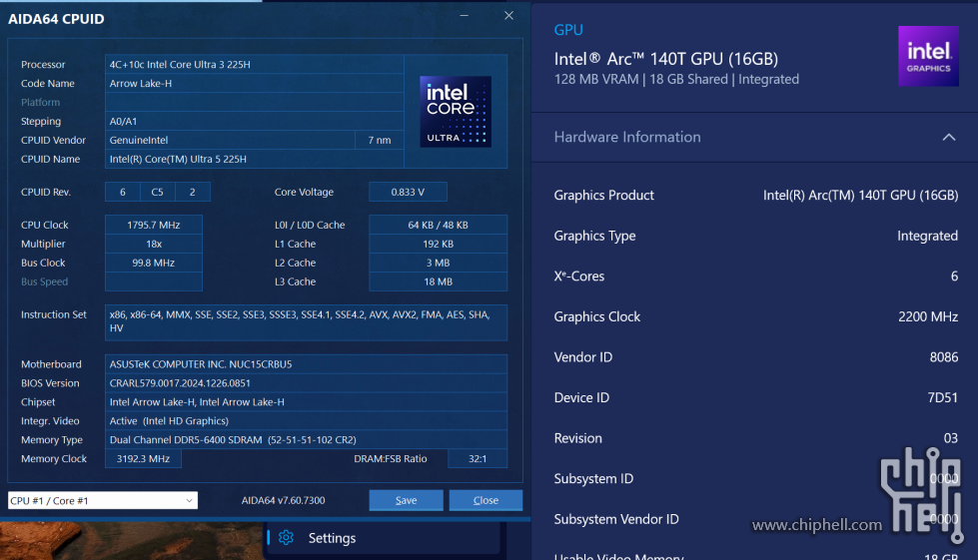Click the Vendor ID value 8086

pos(944,357)
